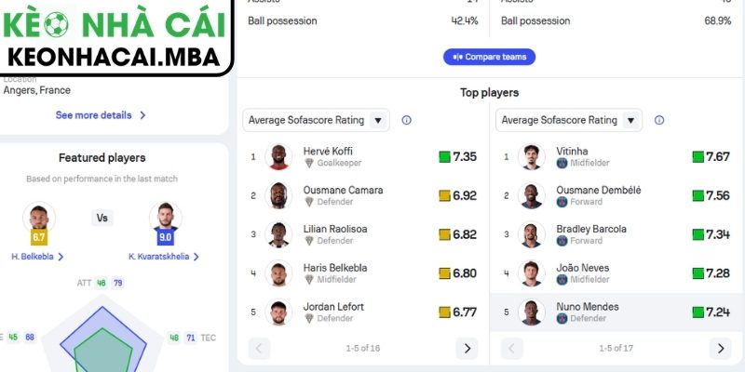Go to next page of left top players

coord(467,349)
